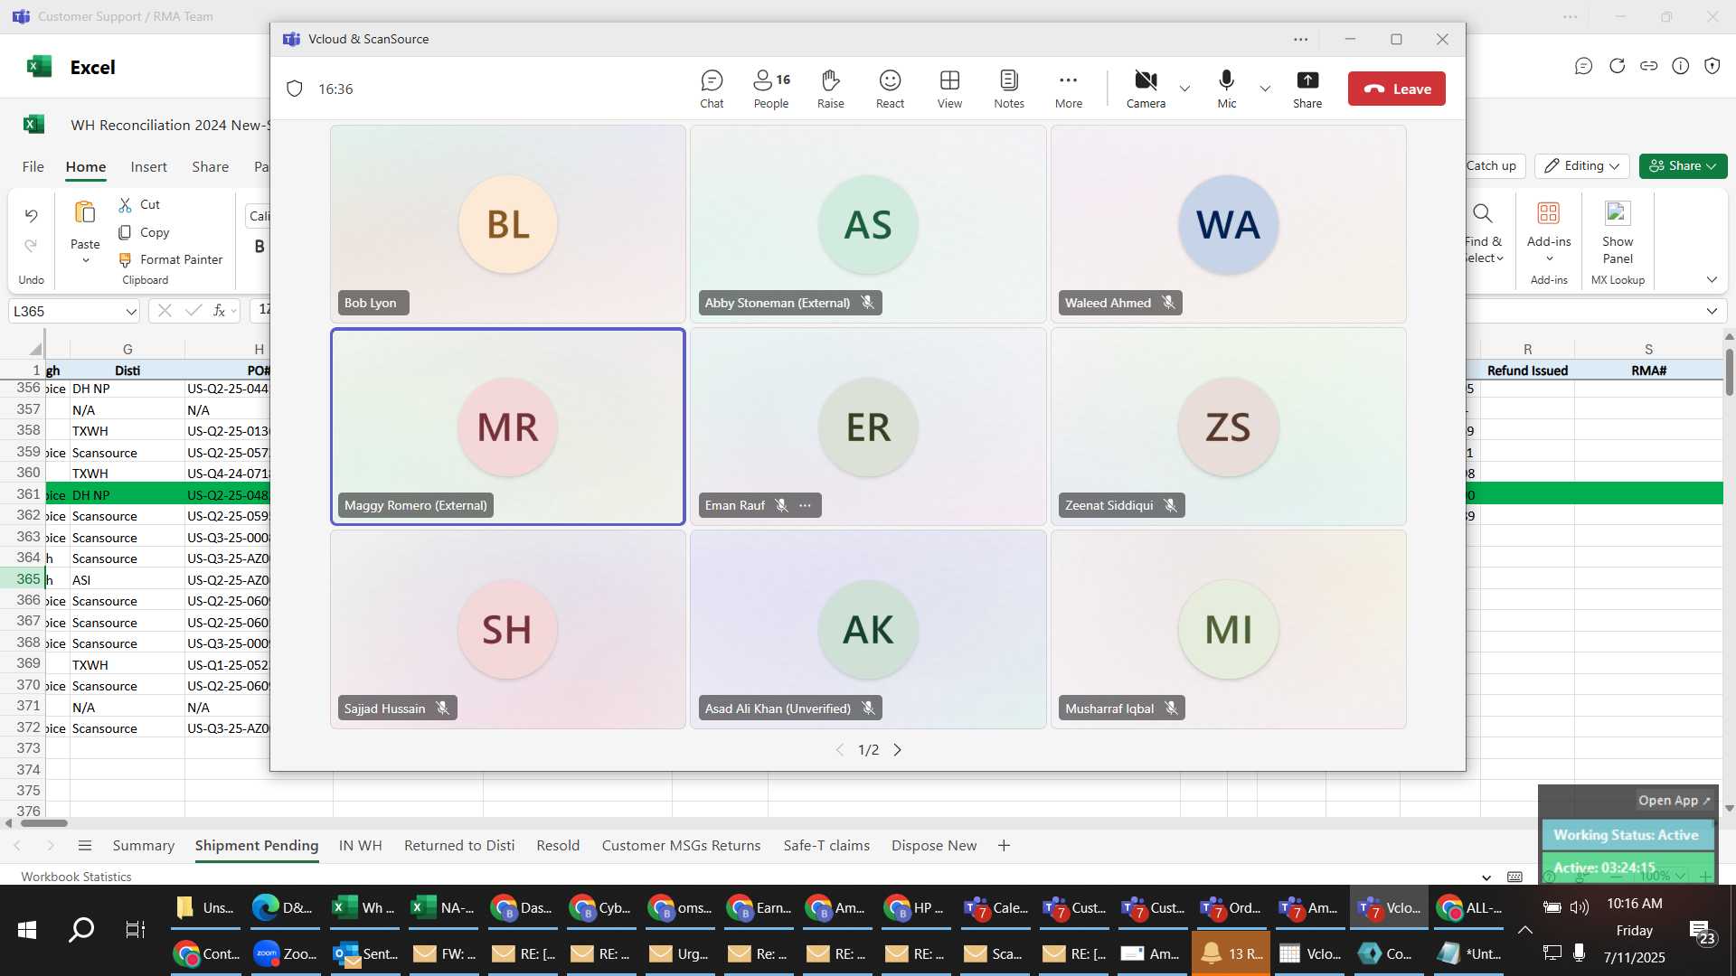The image size is (1736, 976).
Task: Click Undo in Excel ribbon
Action: (31, 215)
